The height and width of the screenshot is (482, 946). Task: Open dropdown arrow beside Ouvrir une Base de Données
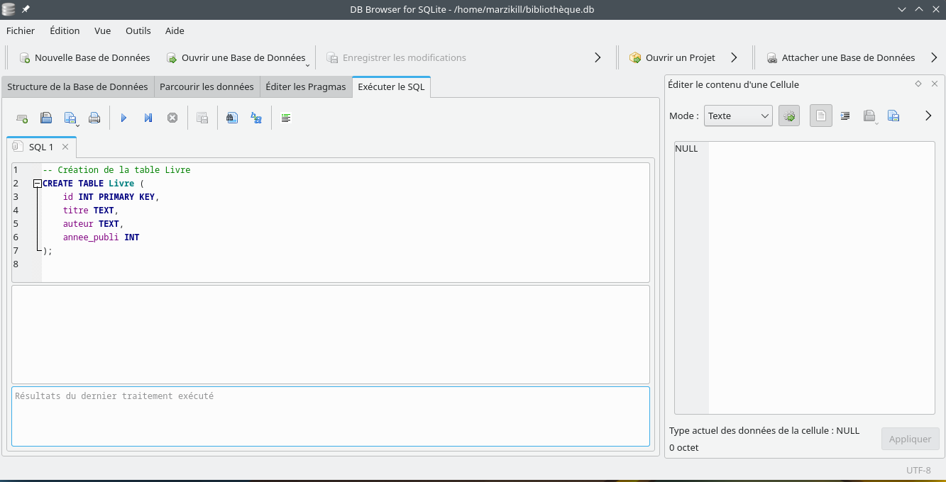pos(308,64)
